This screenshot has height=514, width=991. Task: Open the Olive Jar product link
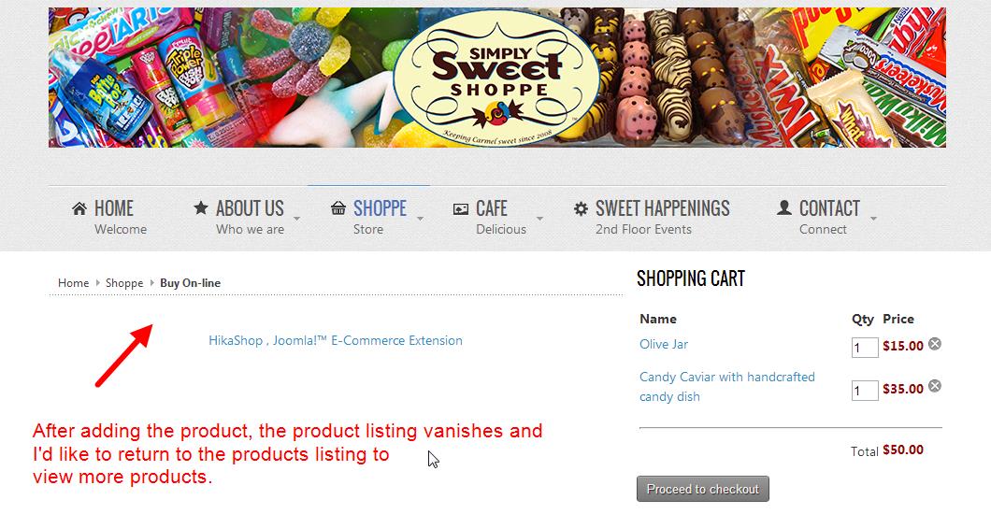[664, 344]
